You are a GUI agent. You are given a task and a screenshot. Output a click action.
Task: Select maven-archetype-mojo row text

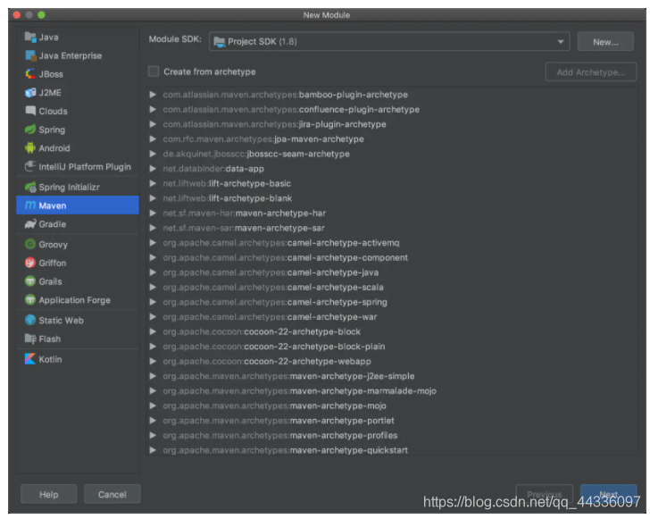pyautogui.click(x=274, y=406)
